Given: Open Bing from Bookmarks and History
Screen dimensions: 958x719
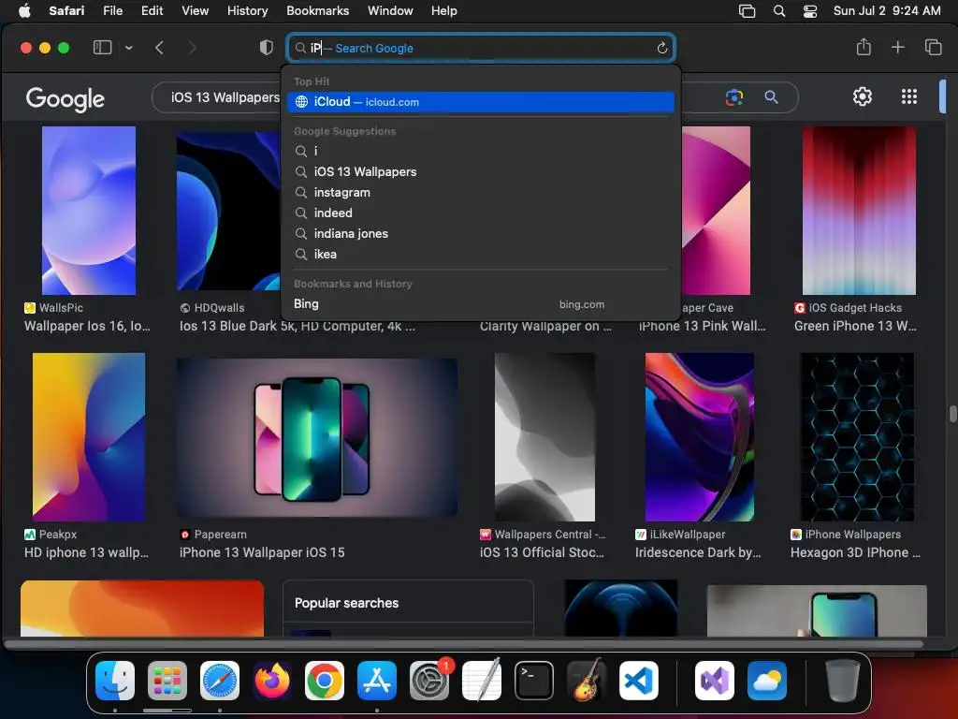Looking at the screenshot, I should coord(481,304).
